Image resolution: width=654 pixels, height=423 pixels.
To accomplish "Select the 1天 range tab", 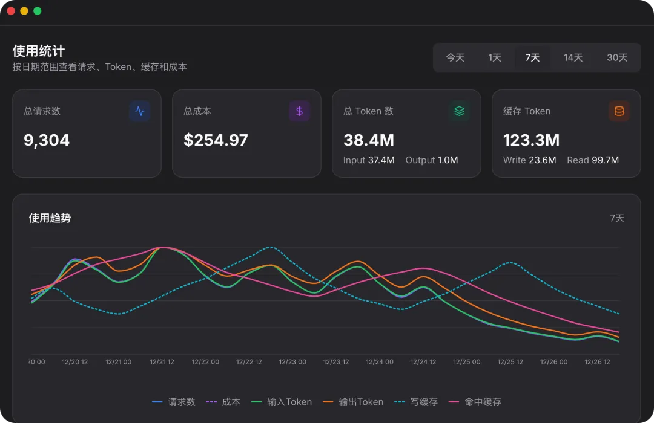I will coord(495,57).
